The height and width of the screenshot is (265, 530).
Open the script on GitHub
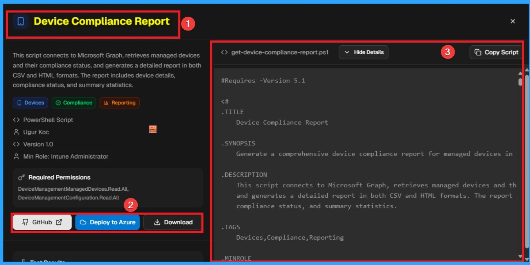(42, 222)
